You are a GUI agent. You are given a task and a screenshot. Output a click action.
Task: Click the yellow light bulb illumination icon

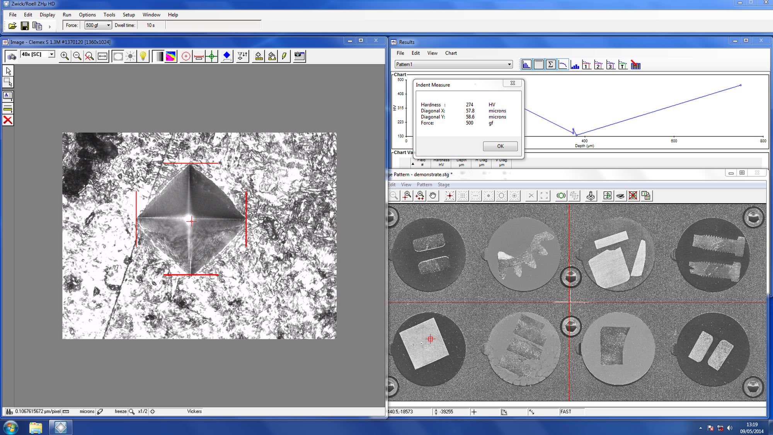pyautogui.click(x=143, y=56)
